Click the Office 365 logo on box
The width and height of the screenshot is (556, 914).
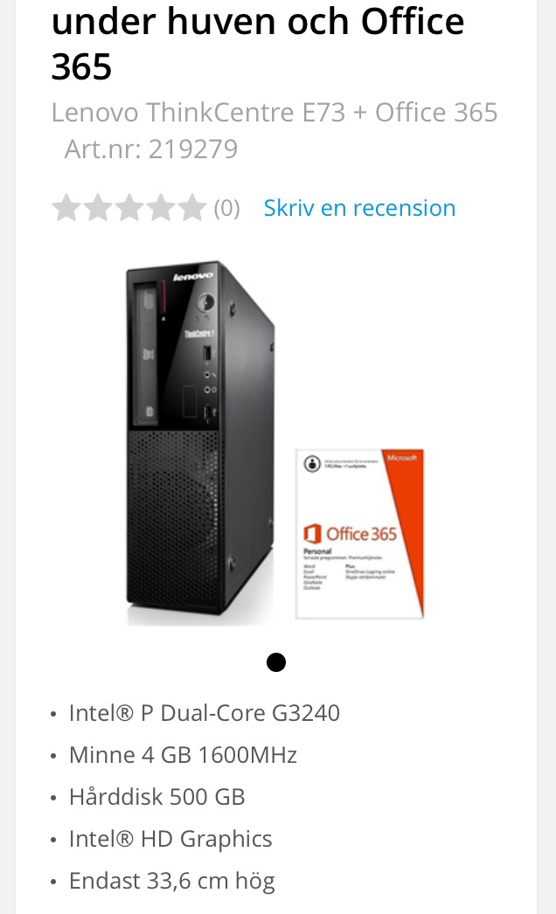(x=350, y=533)
